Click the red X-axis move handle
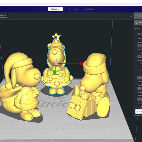 (81, 63)
